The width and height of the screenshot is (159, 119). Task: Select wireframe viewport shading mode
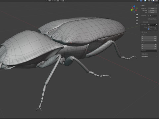coord(151,1)
